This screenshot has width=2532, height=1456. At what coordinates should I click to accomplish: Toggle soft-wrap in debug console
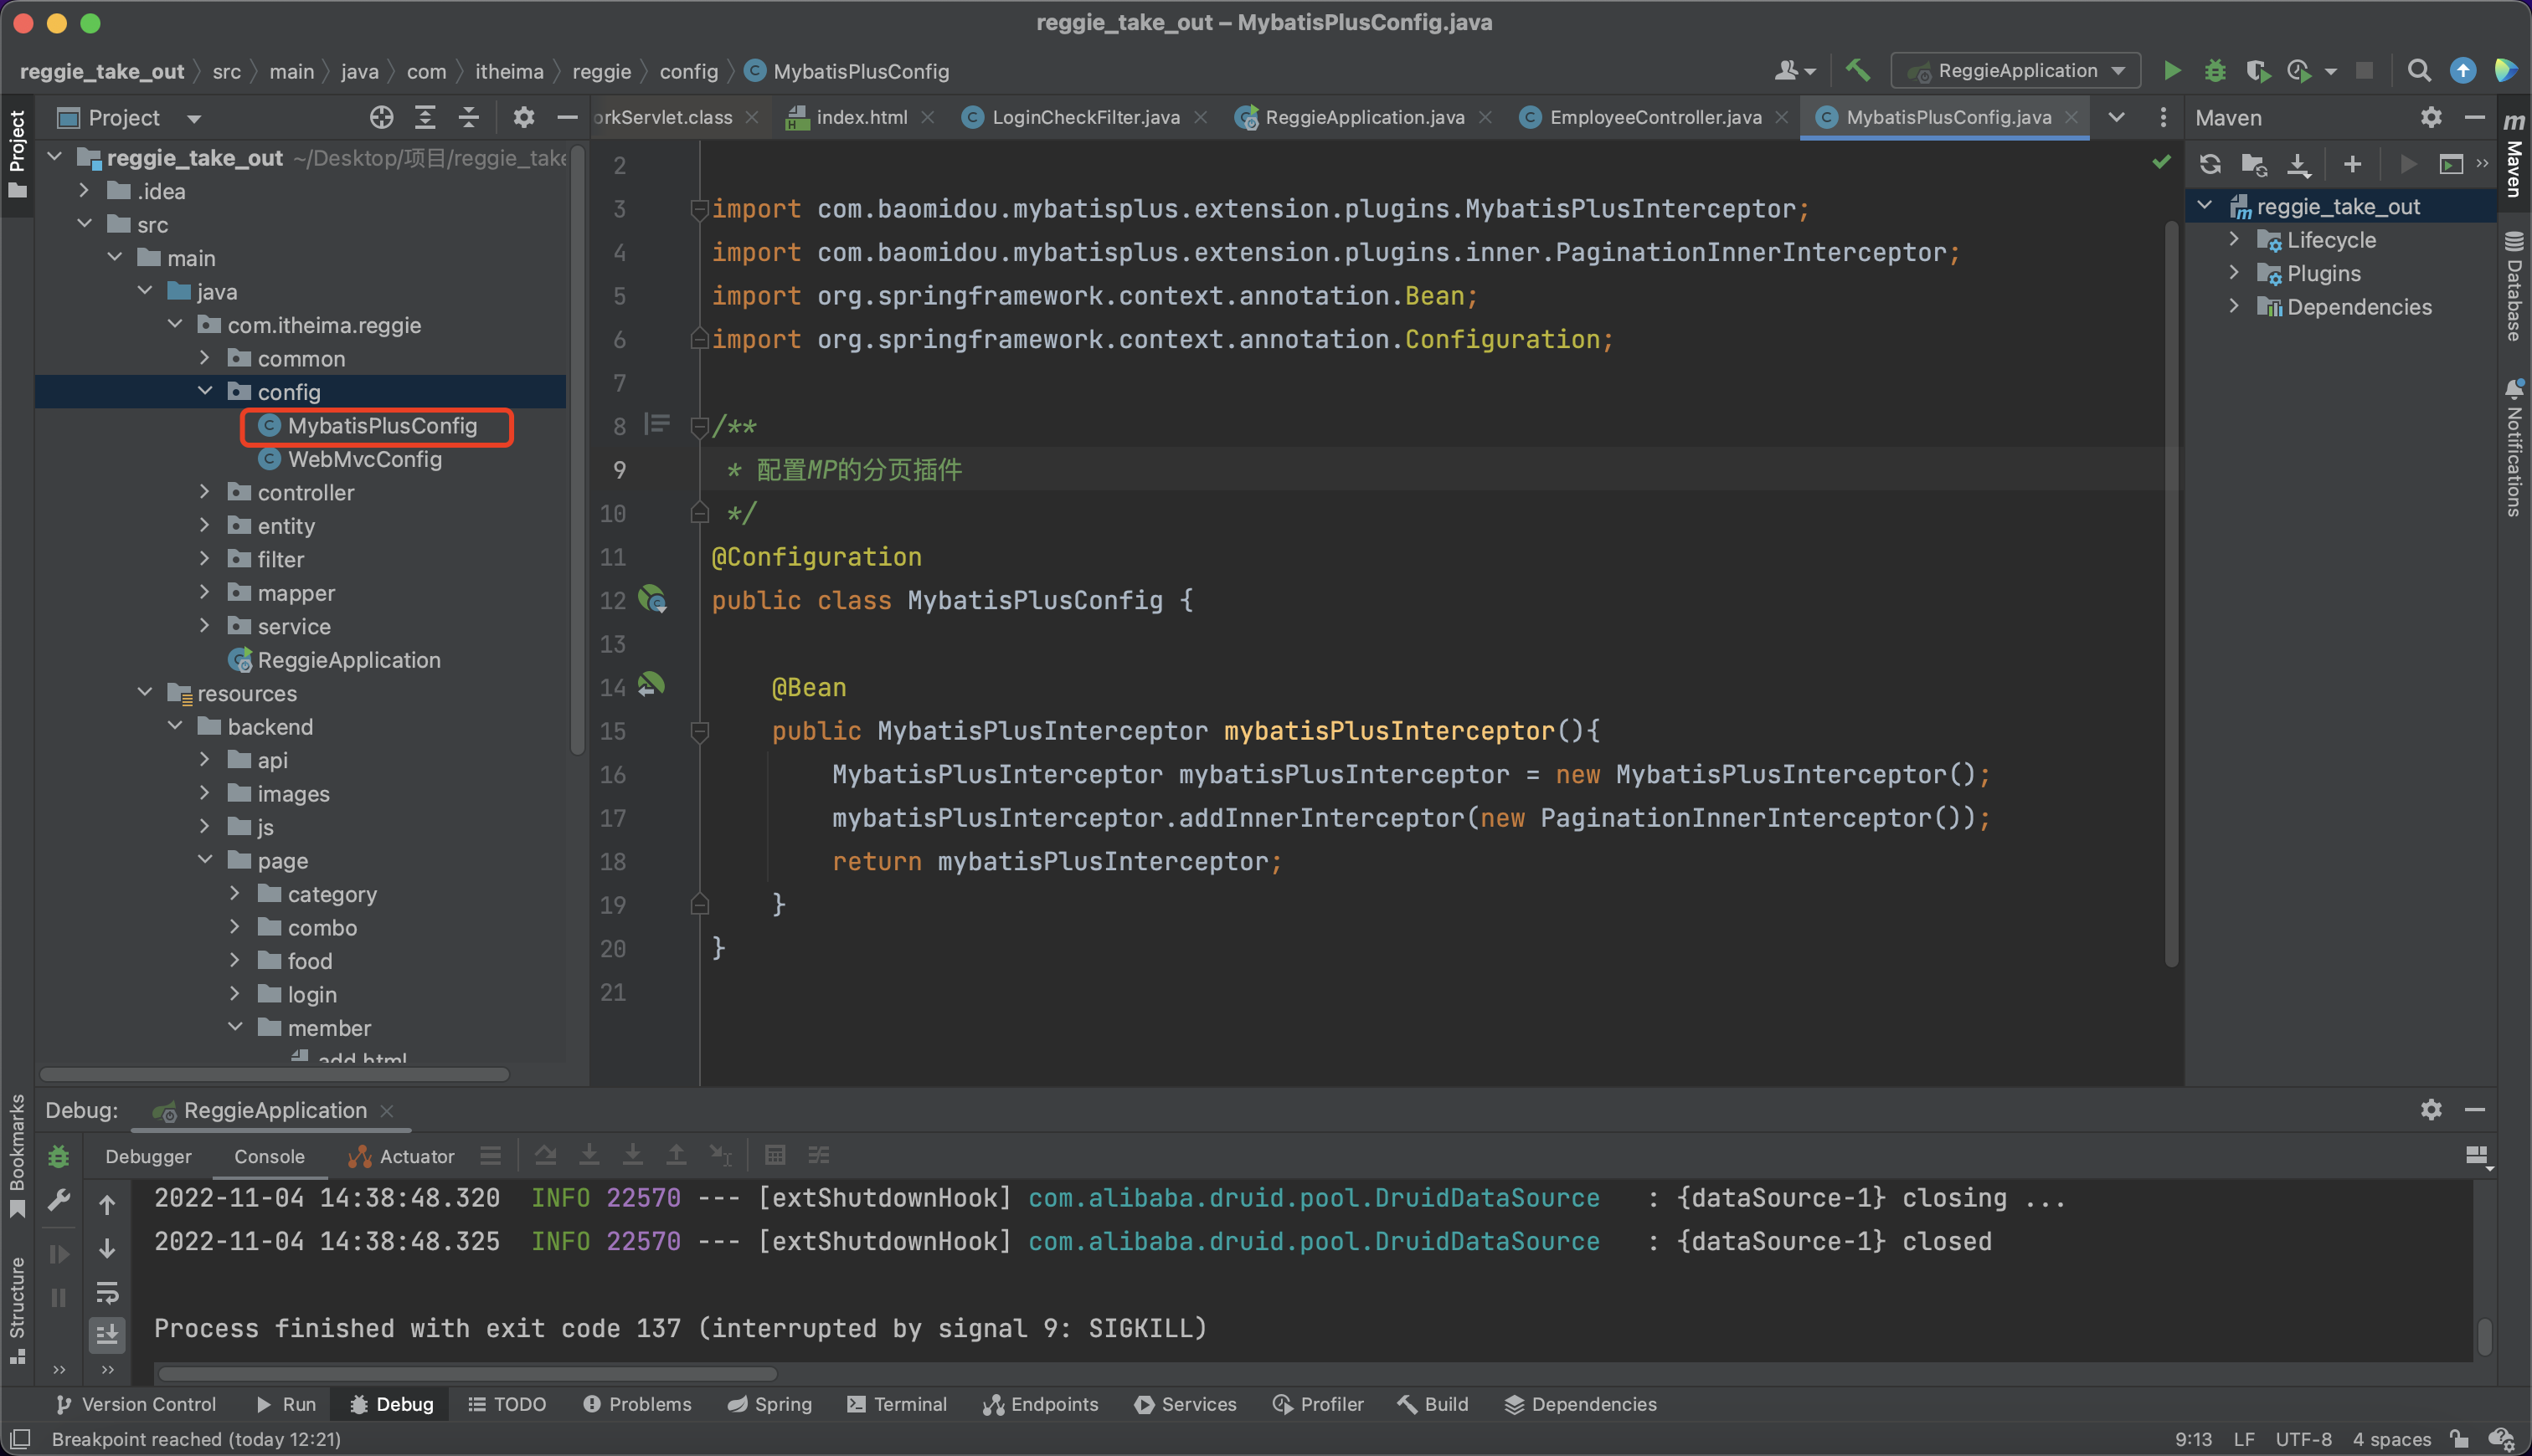pyautogui.click(x=107, y=1292)
